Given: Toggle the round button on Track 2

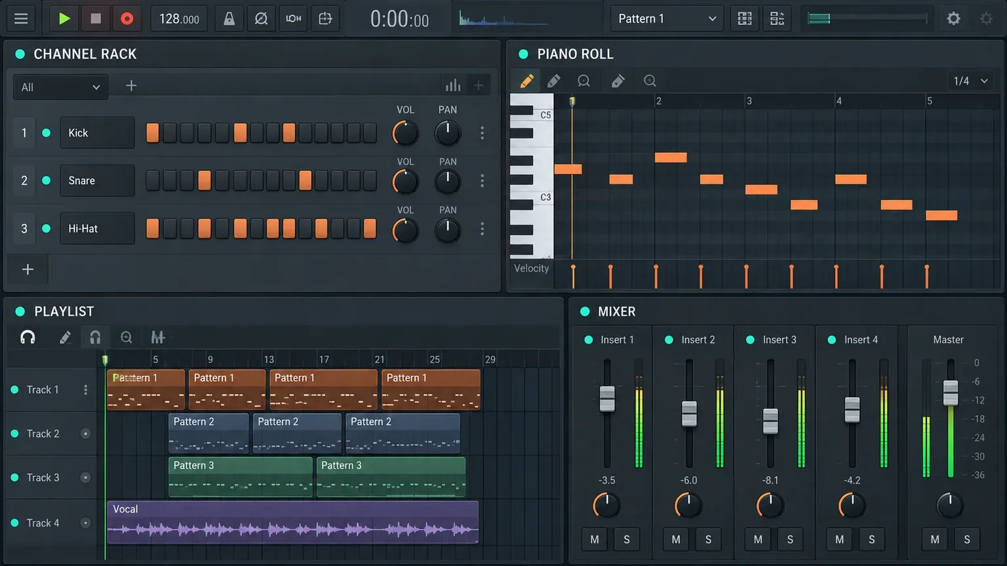Looking at the screenshot, I should click(x=85, y=434).
